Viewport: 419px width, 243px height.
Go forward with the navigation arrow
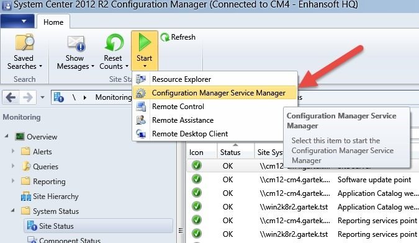point(27,97)
